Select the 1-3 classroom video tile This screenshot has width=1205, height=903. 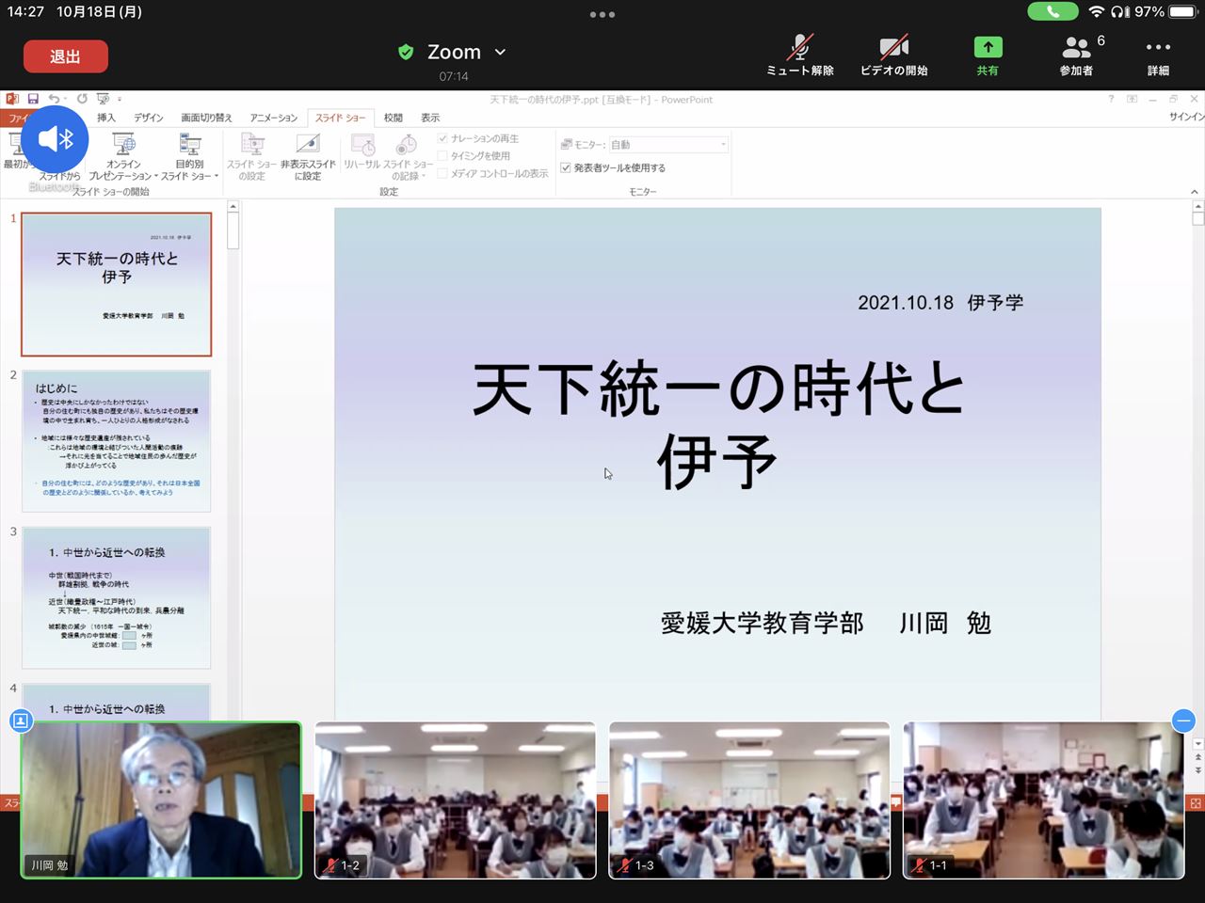tap(749, 800)
